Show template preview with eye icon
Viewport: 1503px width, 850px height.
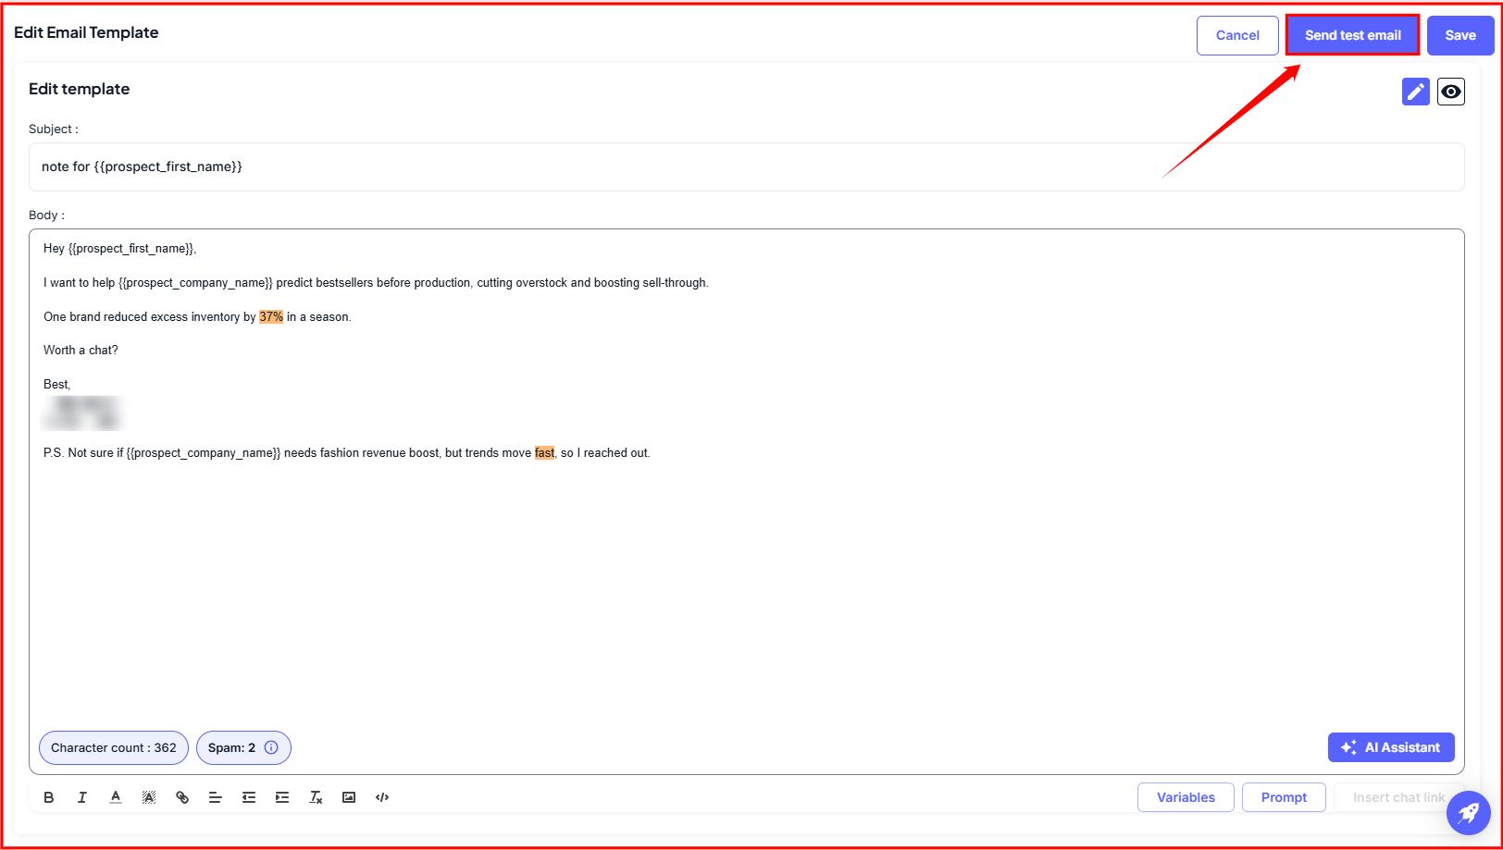click(x=1450, y=92)
